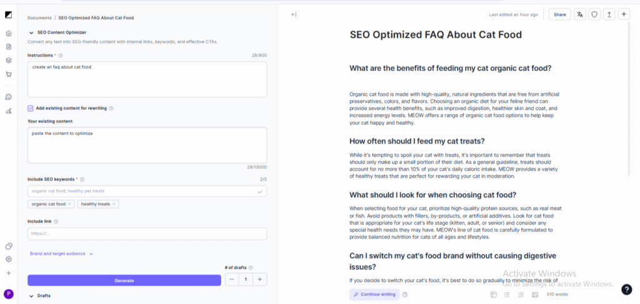Click the purple Generate button
Image resolution: width=640 pixels, height=304 pixels.
[124, 280]
